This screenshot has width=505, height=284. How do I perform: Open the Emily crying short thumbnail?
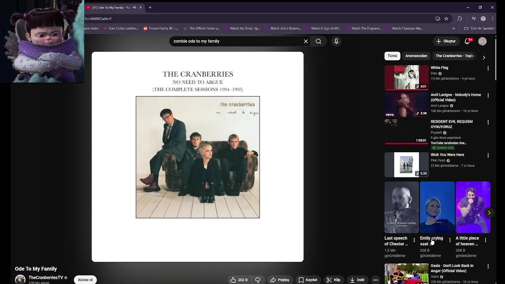(437, 207)
